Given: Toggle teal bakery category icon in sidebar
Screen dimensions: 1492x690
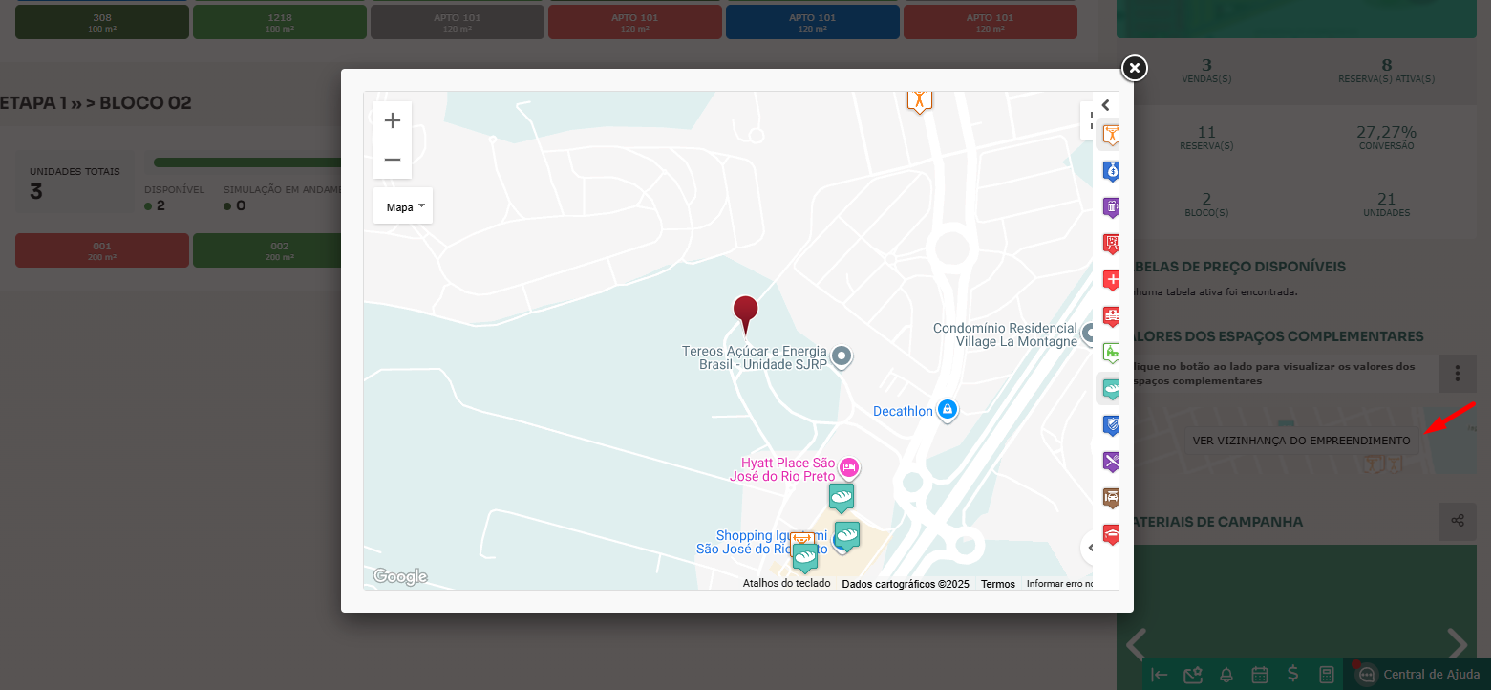Looking at the screenshot, I should [1111, 389].
